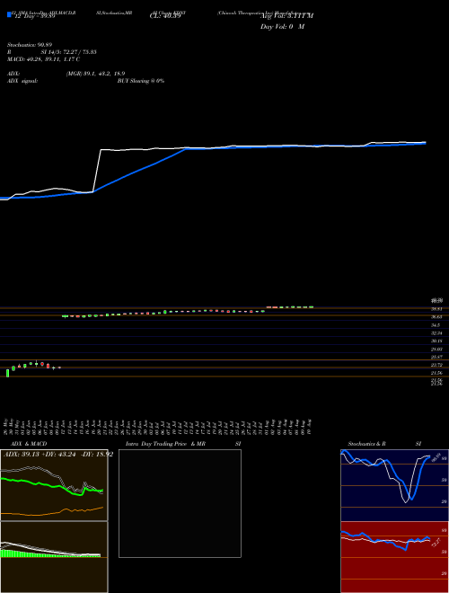Open the red RSI chart panel
The height and width of the screenshot is (593, 449).
coord(394,557)
